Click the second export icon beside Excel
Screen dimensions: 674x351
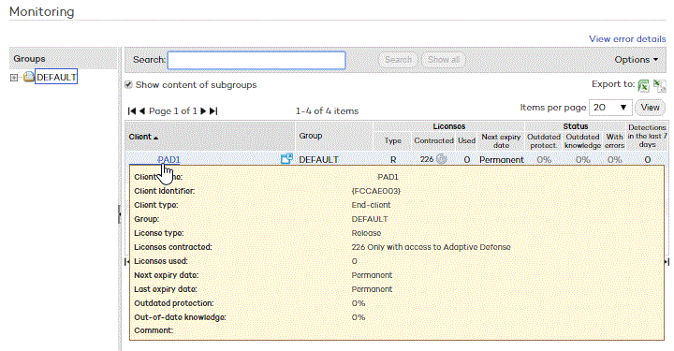(660, 85)
